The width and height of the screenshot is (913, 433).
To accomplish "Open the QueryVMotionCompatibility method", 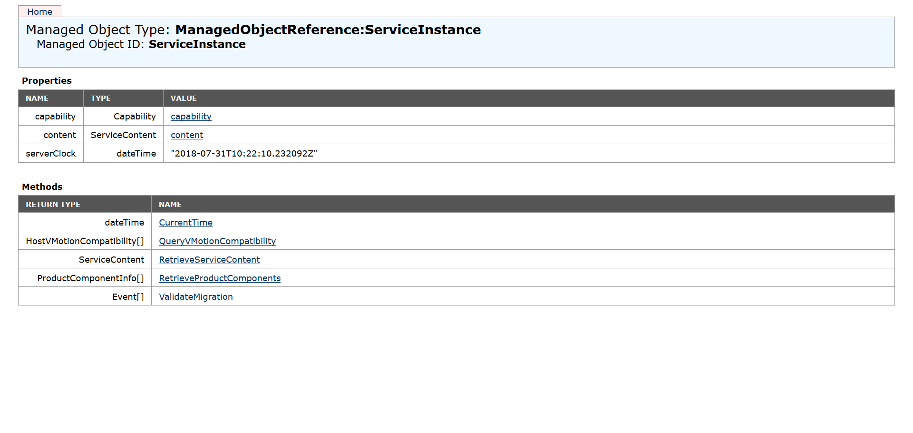I will tap(217, 241).
